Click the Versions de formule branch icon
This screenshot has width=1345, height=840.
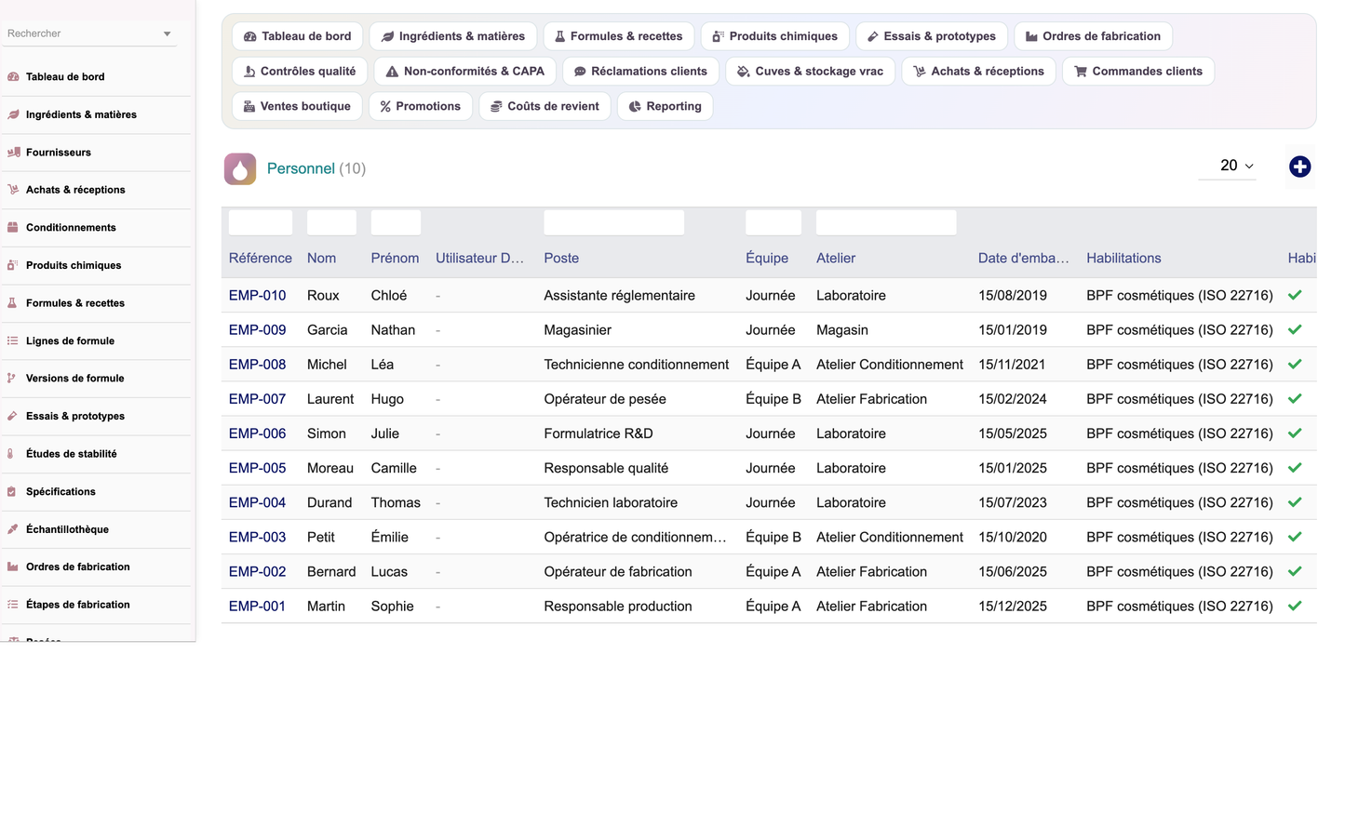[13, 379]
